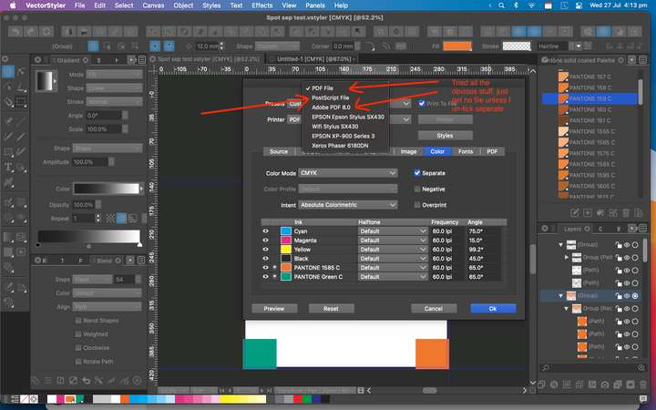Click the magnifier in the Layers search field
The image size is (656, 410).
click(545, 367)
